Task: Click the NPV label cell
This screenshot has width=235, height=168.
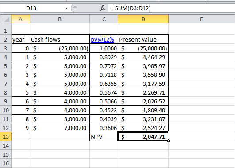Action: (104, 137)
